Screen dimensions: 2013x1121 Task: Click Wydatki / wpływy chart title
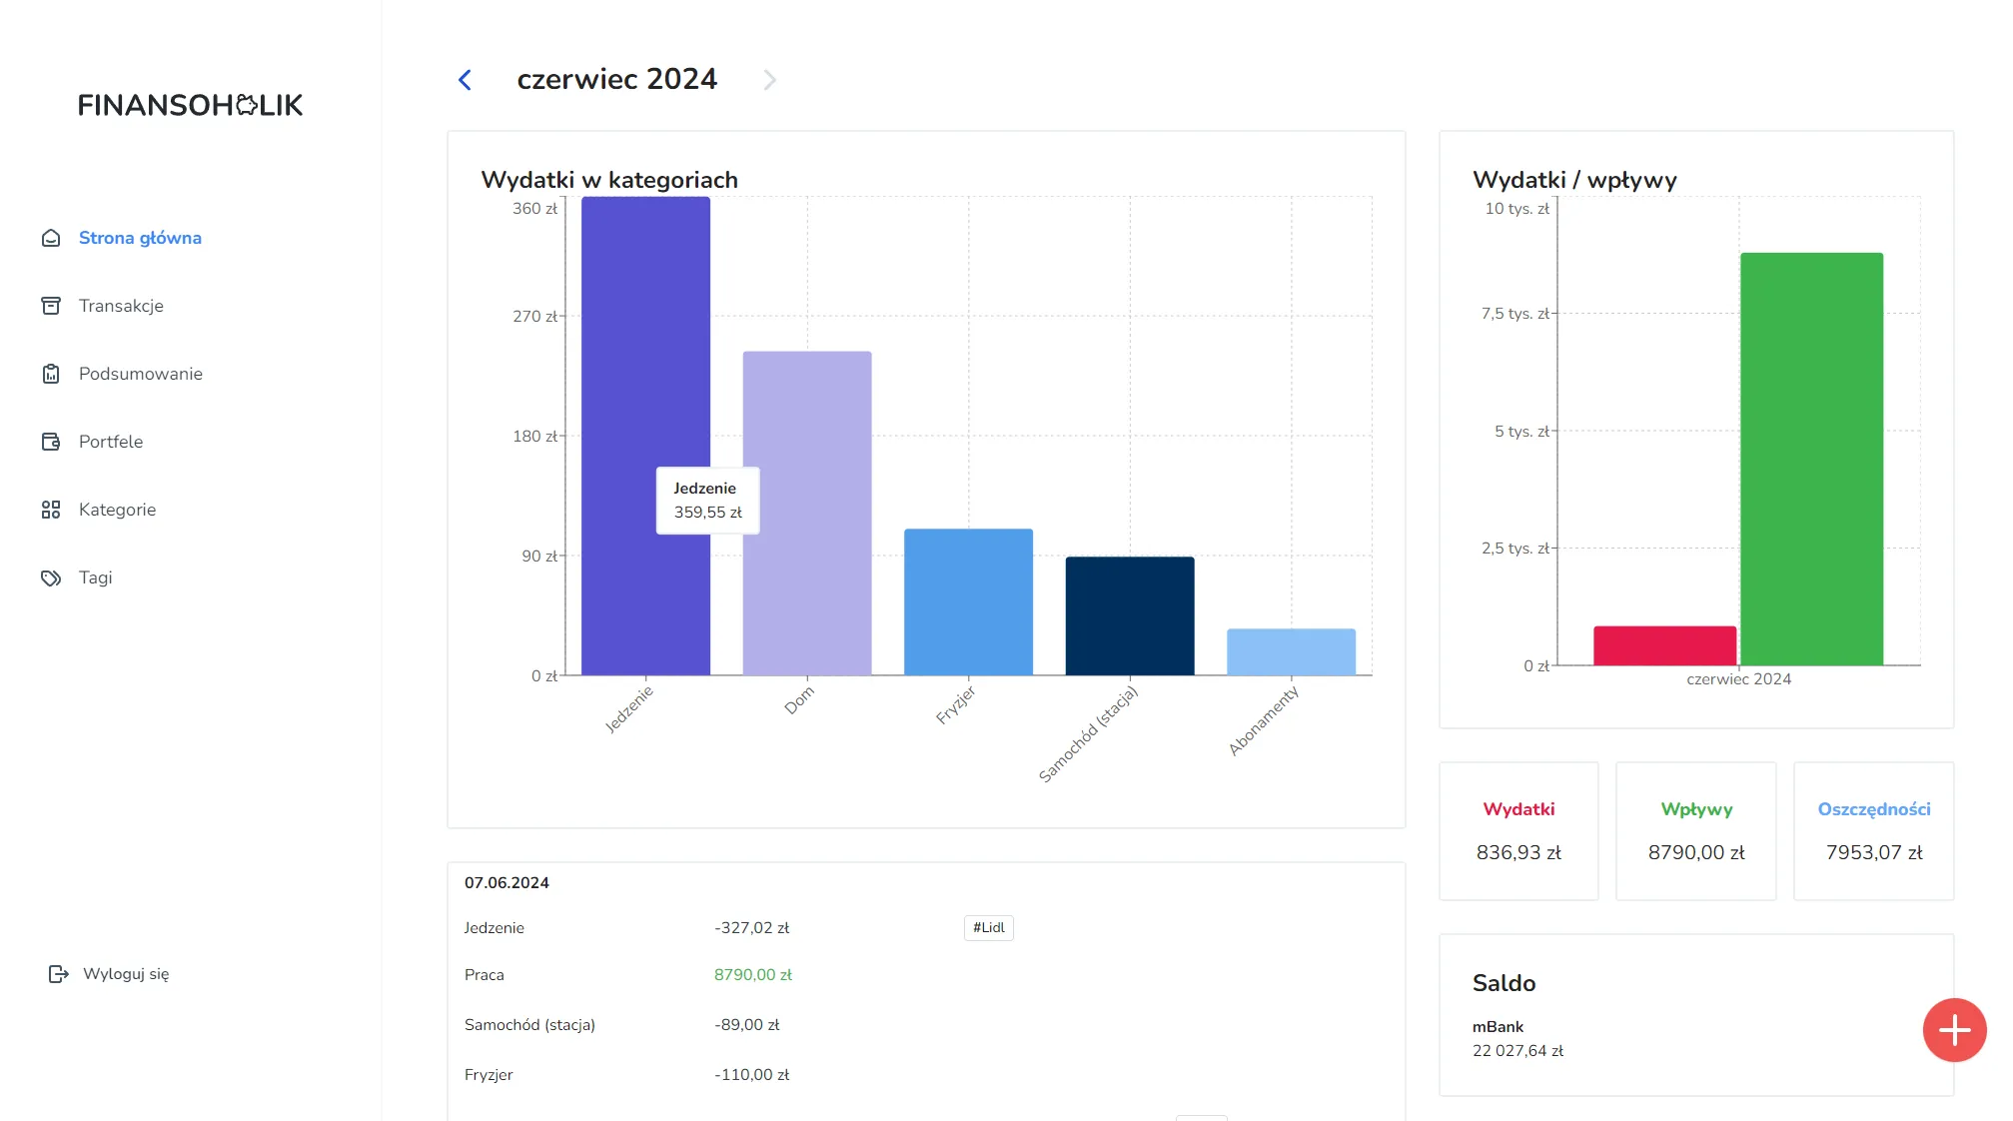point(1574,180)
